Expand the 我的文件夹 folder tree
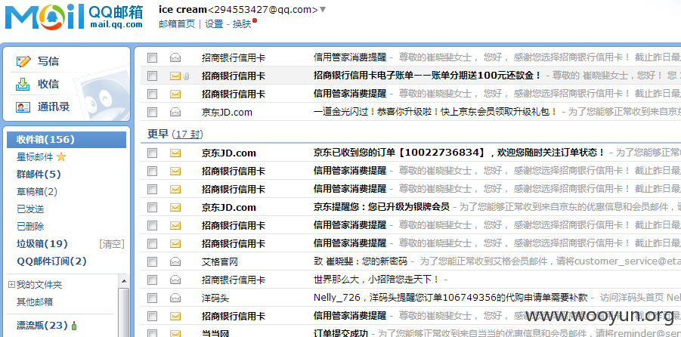The width and height of the screenshot is (681, 337). (12, 285)
